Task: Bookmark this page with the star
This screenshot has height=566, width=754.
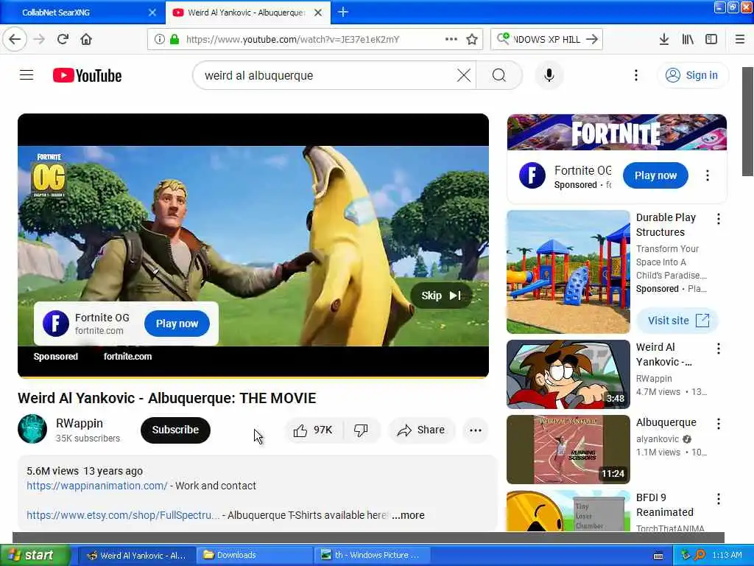Action: 472,40
